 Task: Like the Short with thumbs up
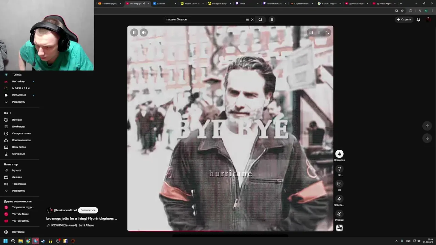(339, 154)
